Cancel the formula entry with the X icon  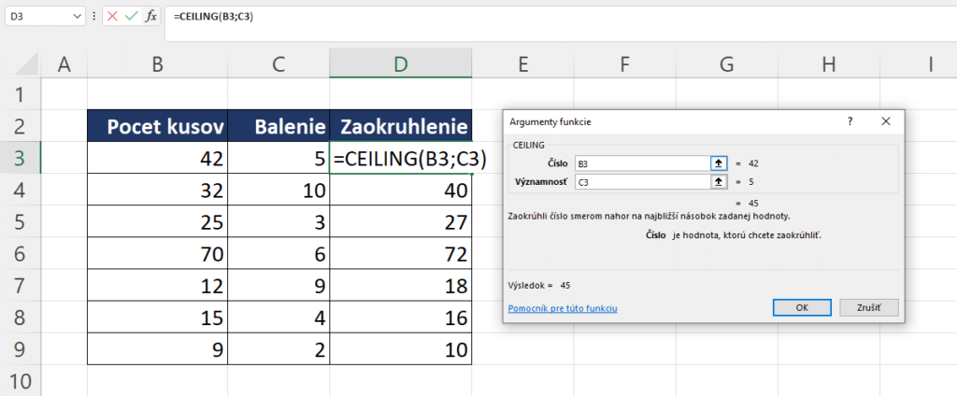(x=112, y=17)
